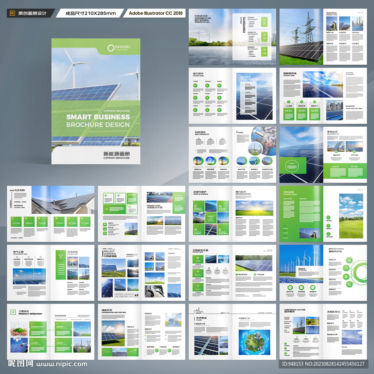This screenshot has height=374, width=374.
Task: Click the A9 label box in Project Overview page
Action: pos(136,295)
